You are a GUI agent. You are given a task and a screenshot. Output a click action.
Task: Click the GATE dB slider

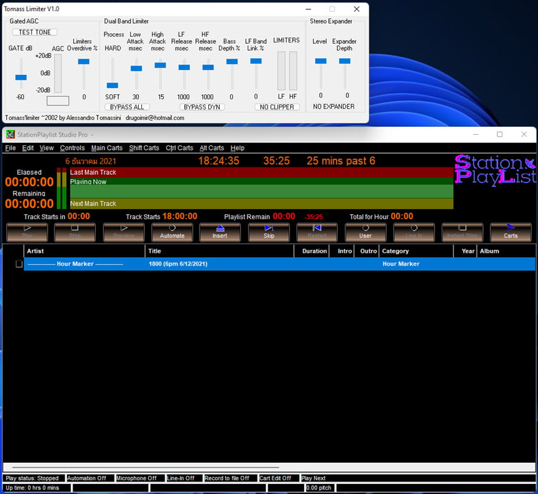(x=21, y=77)
